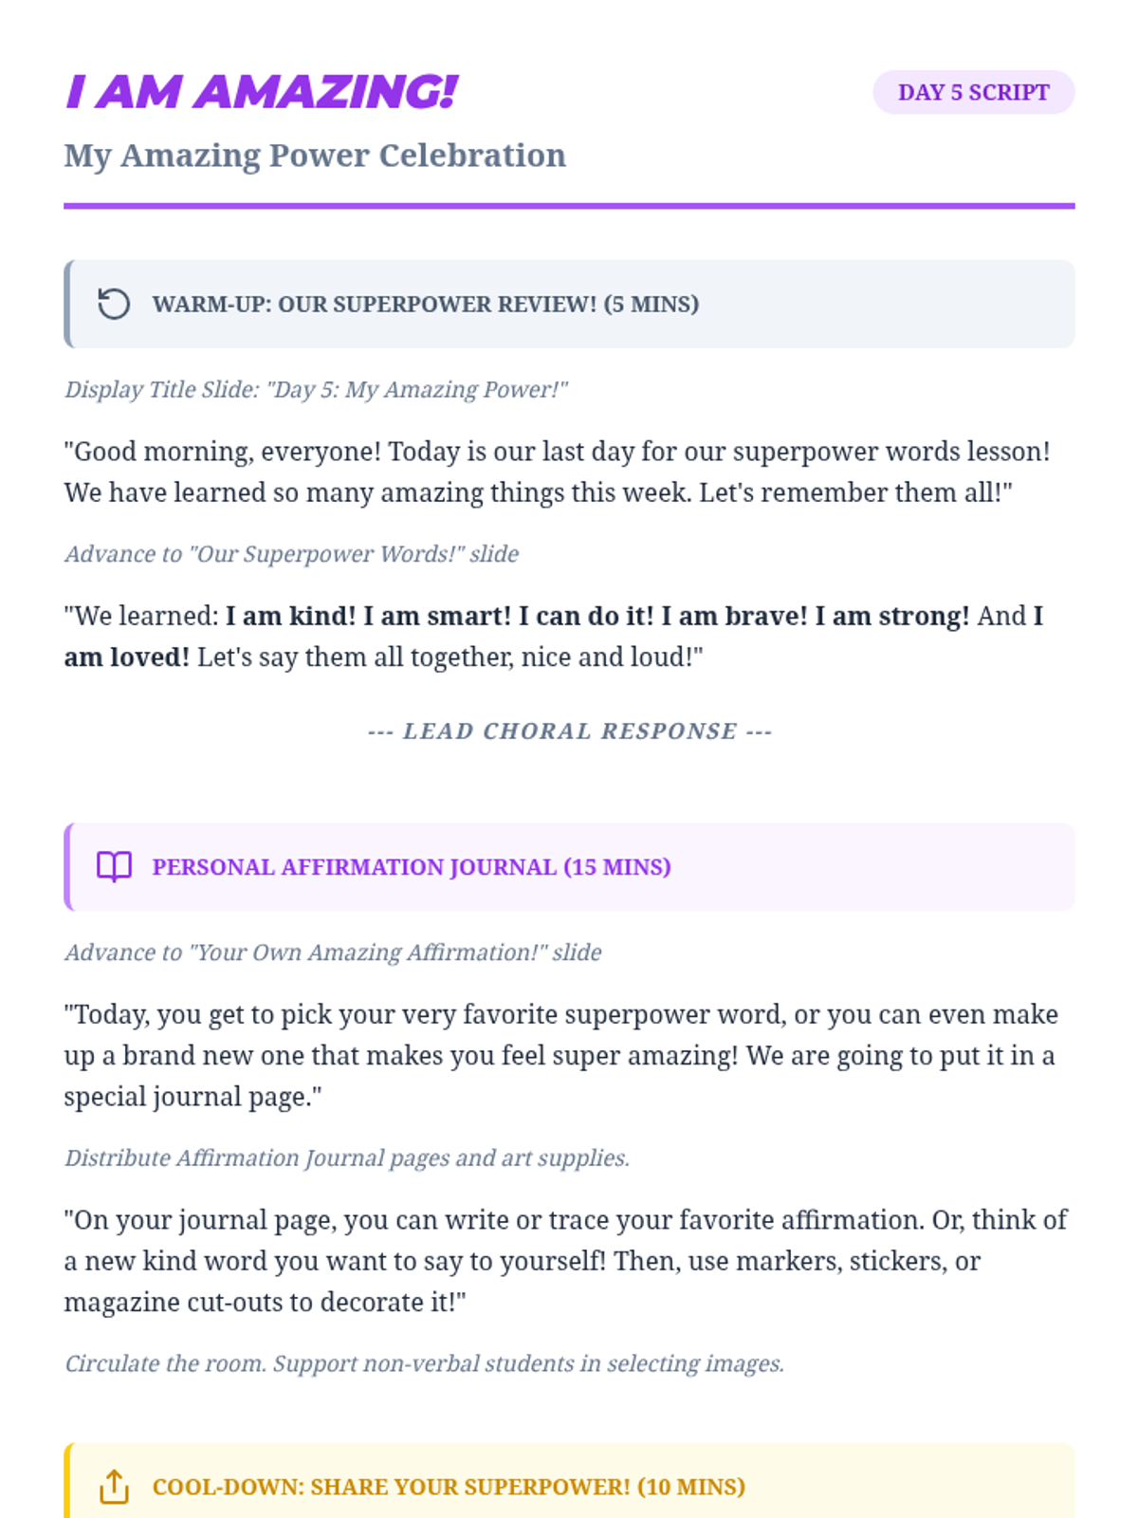Select the "My Amazing Power Celebration" subtitle
Image resolution: width=1138 pixels, height=1518 pixels.
point(315,156)
